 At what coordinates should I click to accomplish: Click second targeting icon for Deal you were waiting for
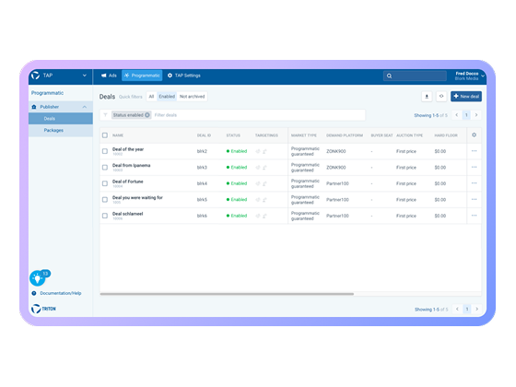click(x=264, y=200)
